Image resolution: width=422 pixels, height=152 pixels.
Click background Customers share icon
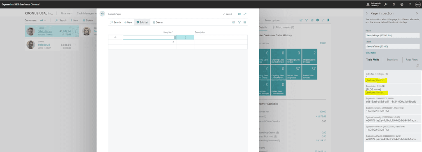[x=301, y=20]
